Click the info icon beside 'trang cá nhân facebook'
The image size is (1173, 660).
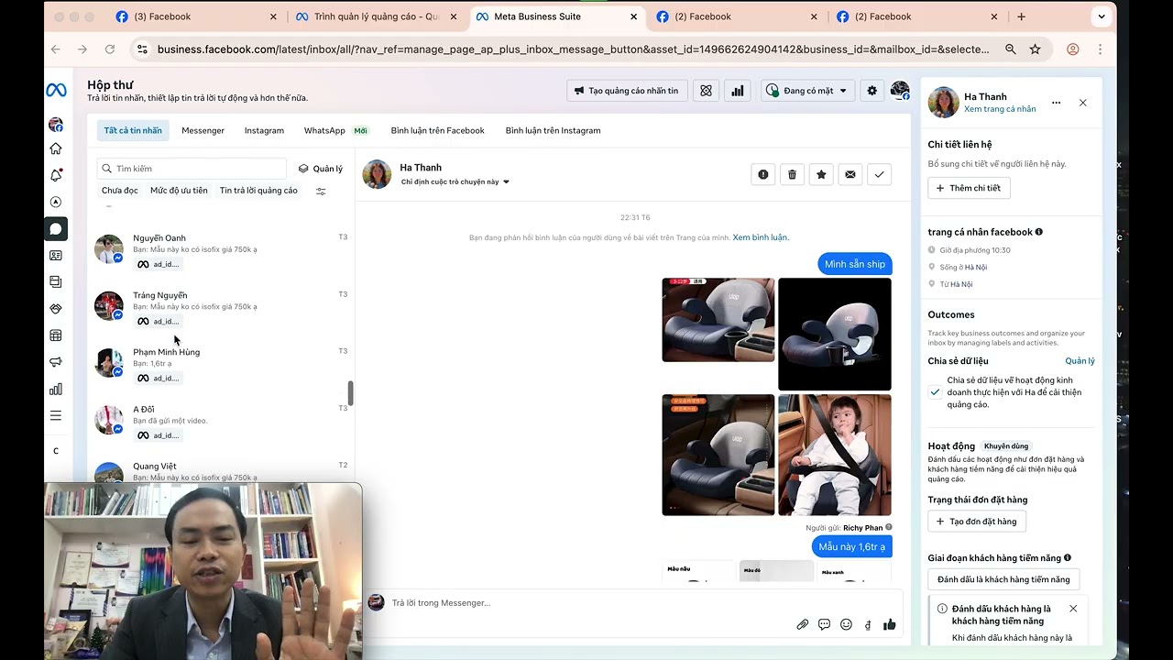click(1038, 232)
